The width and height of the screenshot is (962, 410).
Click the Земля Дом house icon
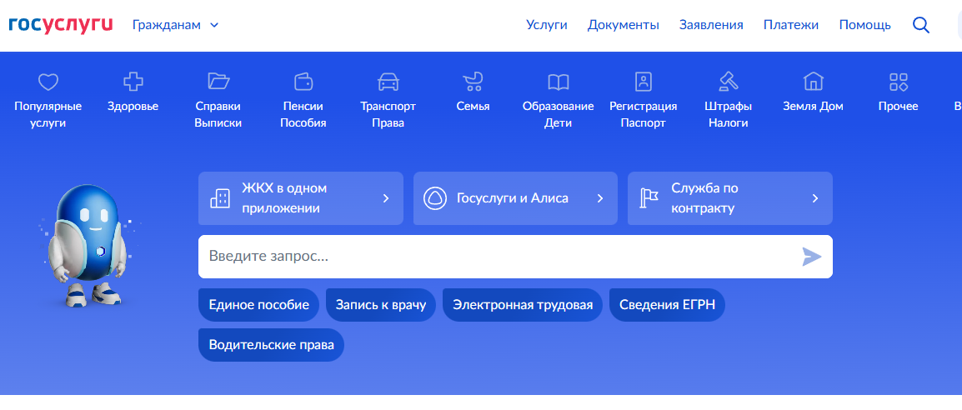(x=814, y=82)
